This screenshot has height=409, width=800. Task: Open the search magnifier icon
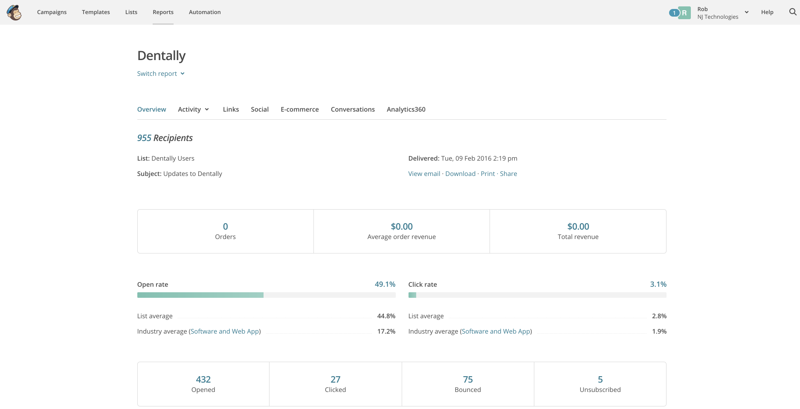coord(792,12)
